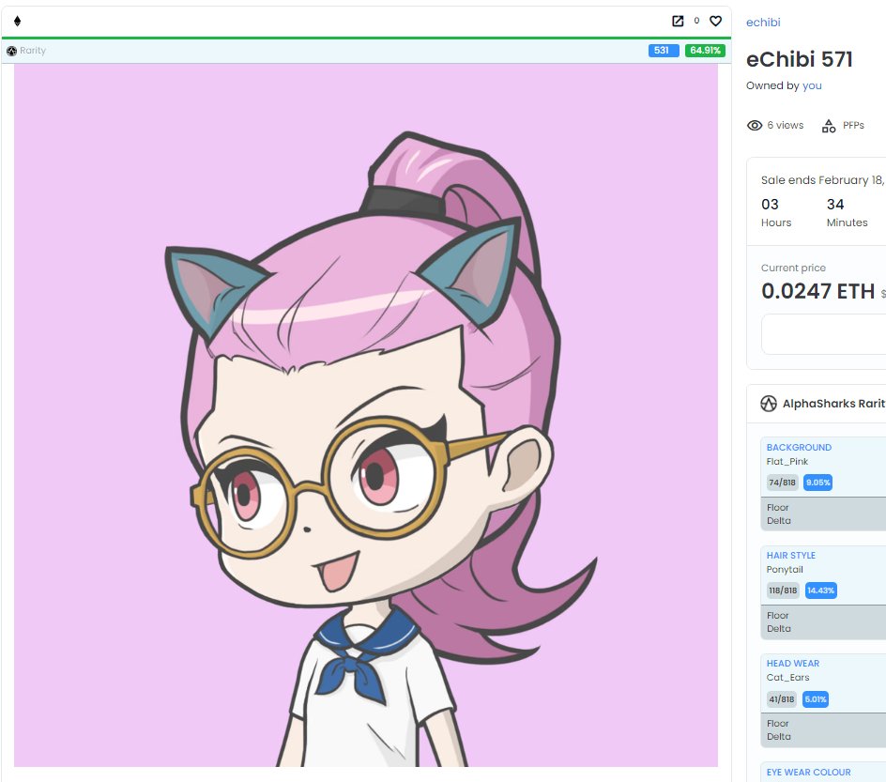Image resolution: width=886 pixels, height=782 pixels.
Task: Click the Flat_Pink trait value
Action: click(x=787, y=461)
